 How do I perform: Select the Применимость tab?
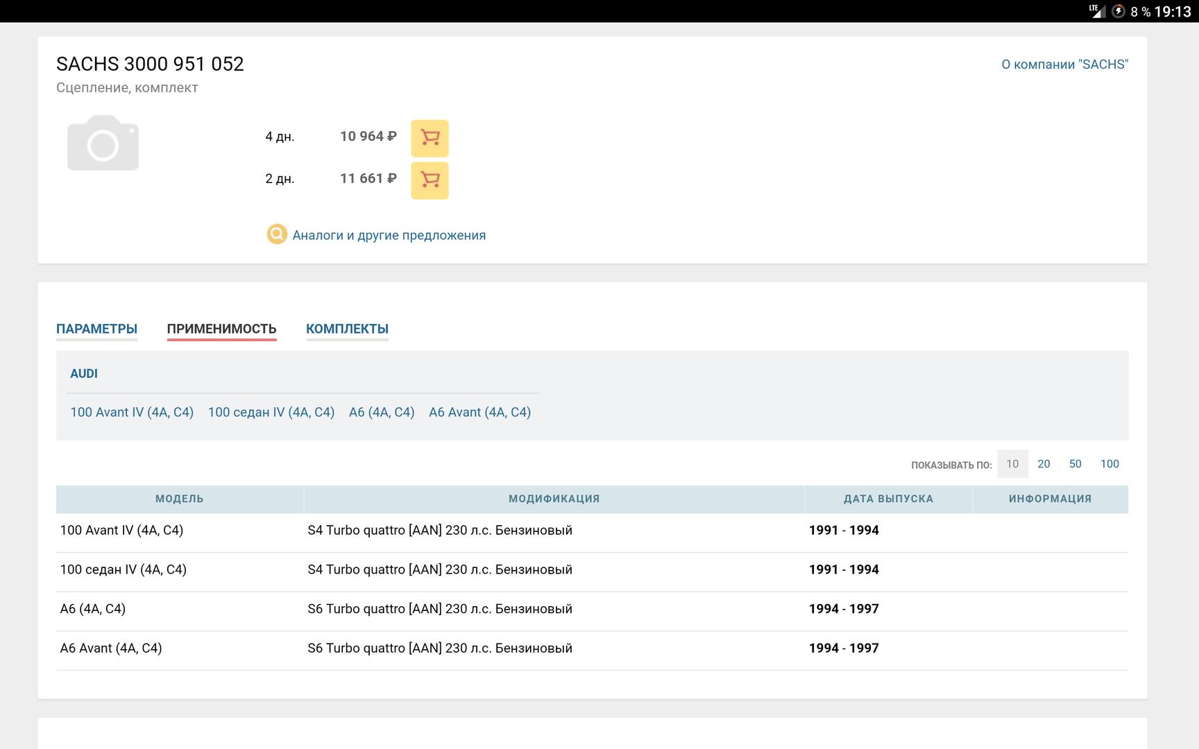pyautogui.click(x=221, y=329)
